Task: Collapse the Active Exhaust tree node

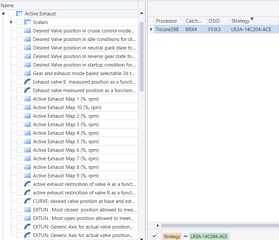Action: [x=3, y=13]
